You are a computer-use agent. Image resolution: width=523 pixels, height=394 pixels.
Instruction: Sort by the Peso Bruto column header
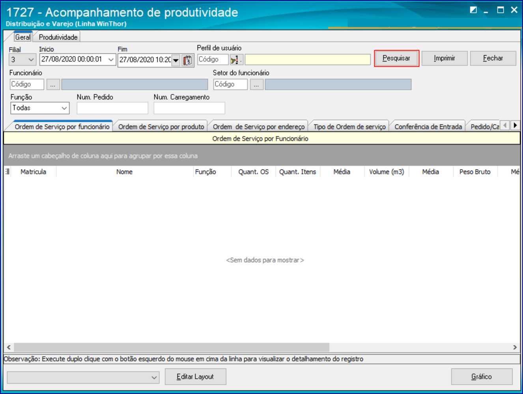(x=475, y=172)
